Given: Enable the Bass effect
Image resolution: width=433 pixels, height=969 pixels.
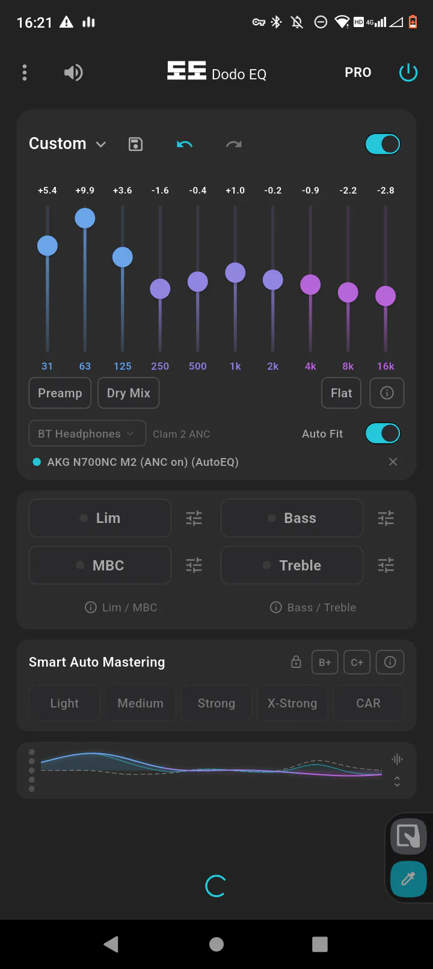Looking at the screenshot, I should click(x=292, y=518).
